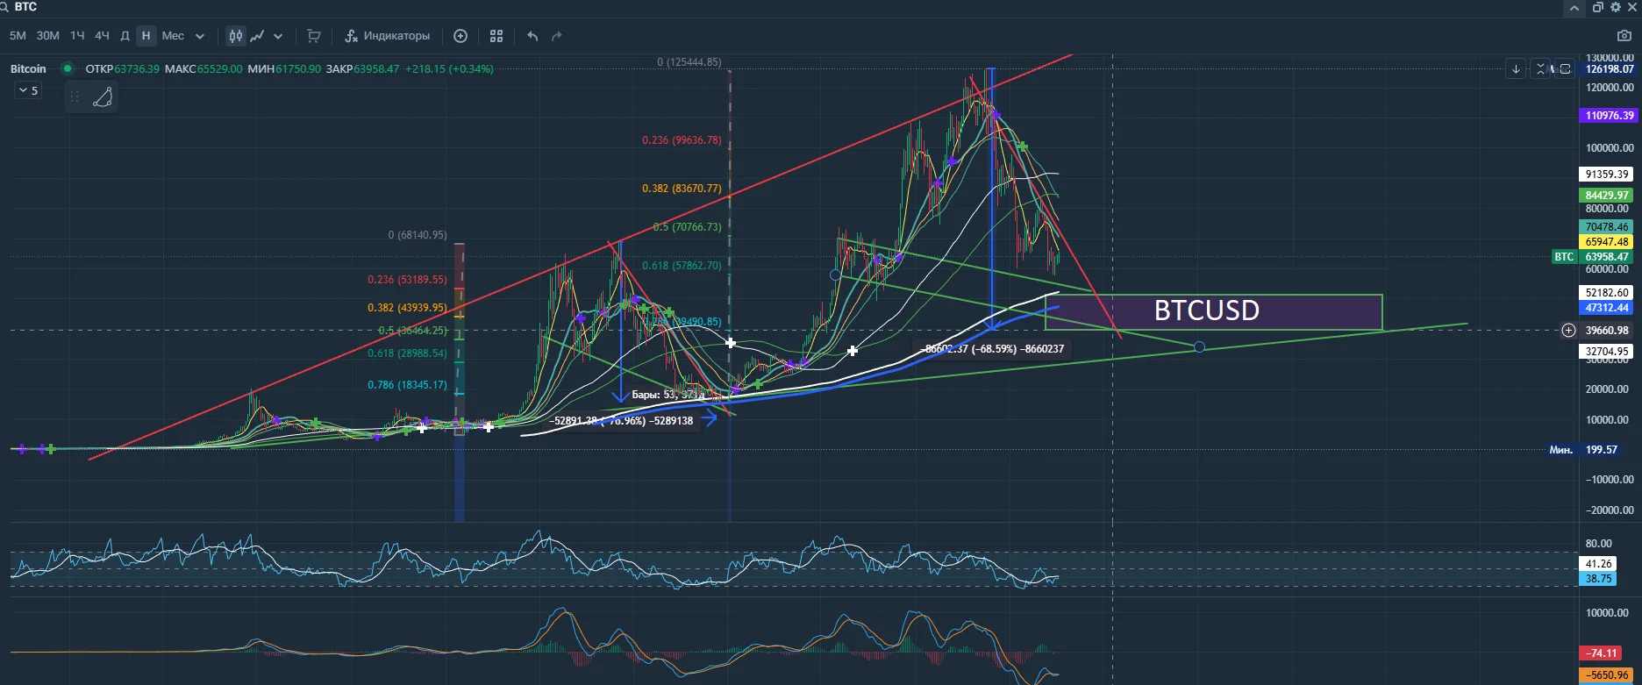Switch to the 1Ч timeframe
This screenshot has width=1642, height=685.
click(77, 36)
